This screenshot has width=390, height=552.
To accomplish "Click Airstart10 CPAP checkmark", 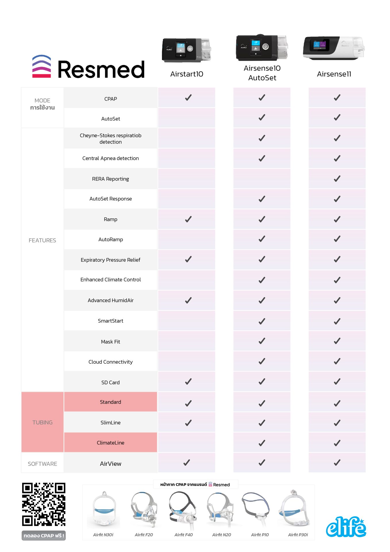I will click(x=188, y=97).
